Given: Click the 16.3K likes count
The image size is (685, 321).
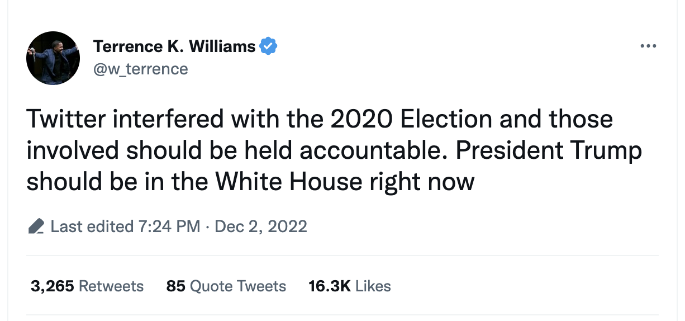Looking at the screenshot, I should [329, 286].
